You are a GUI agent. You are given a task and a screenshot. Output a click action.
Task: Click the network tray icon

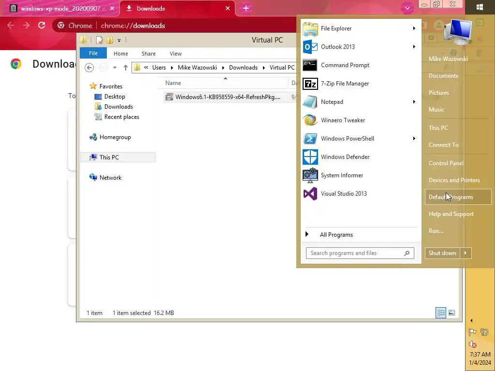click(x=484, y=332)
